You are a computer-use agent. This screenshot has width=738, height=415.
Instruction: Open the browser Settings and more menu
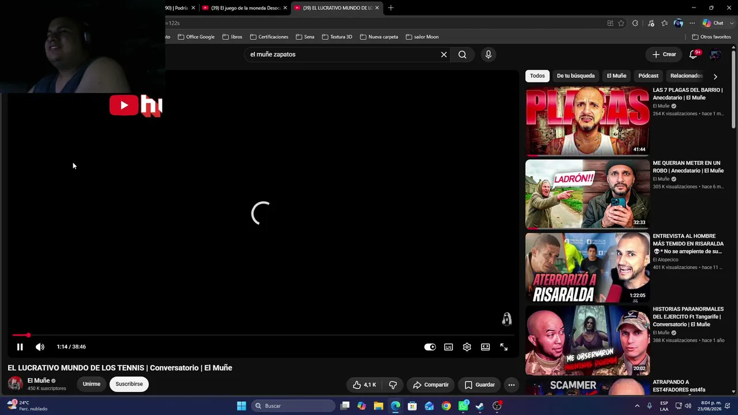(x=692, y=23)
